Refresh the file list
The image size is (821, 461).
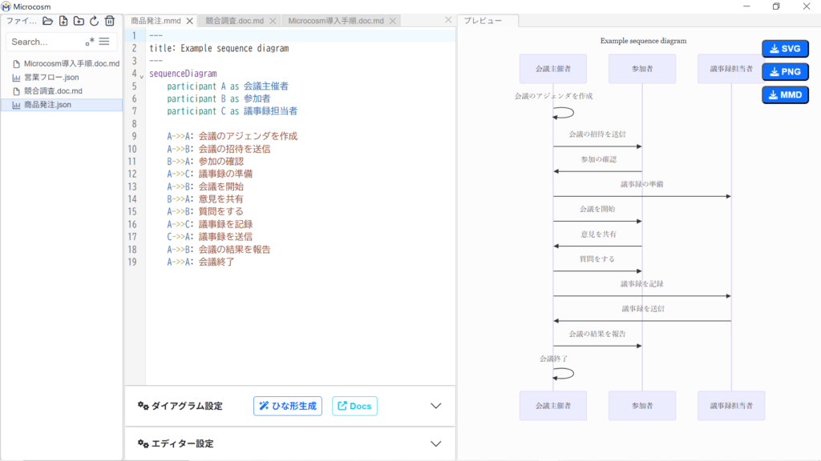(95, 21)
